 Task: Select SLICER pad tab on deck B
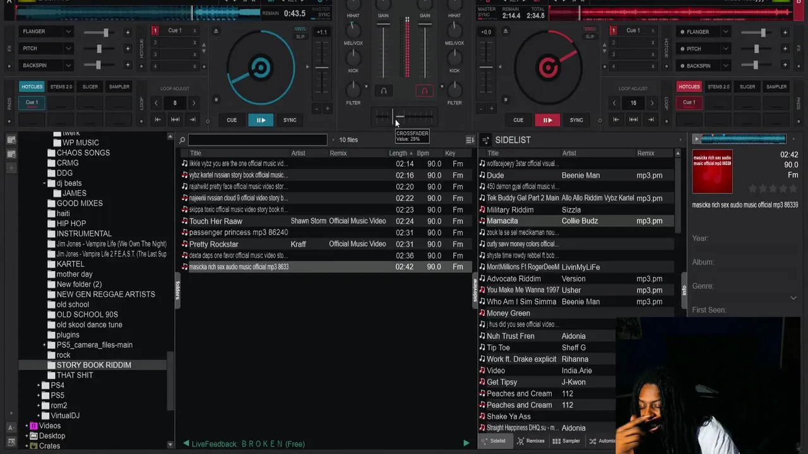[x=747, y=87]
